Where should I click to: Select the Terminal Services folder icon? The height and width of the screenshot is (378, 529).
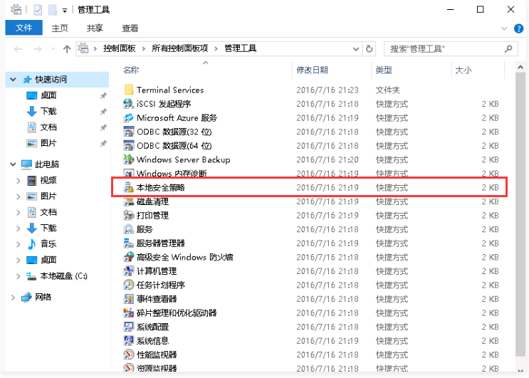coord(129,90)
